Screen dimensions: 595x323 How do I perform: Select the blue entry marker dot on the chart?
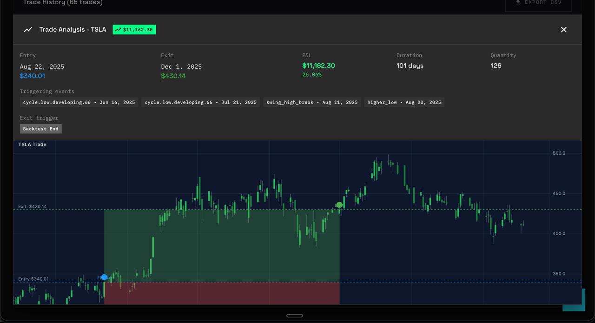[x=104, y=277]
